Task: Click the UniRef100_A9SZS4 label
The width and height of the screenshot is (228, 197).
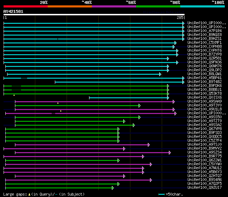Action: pos(204,152)
